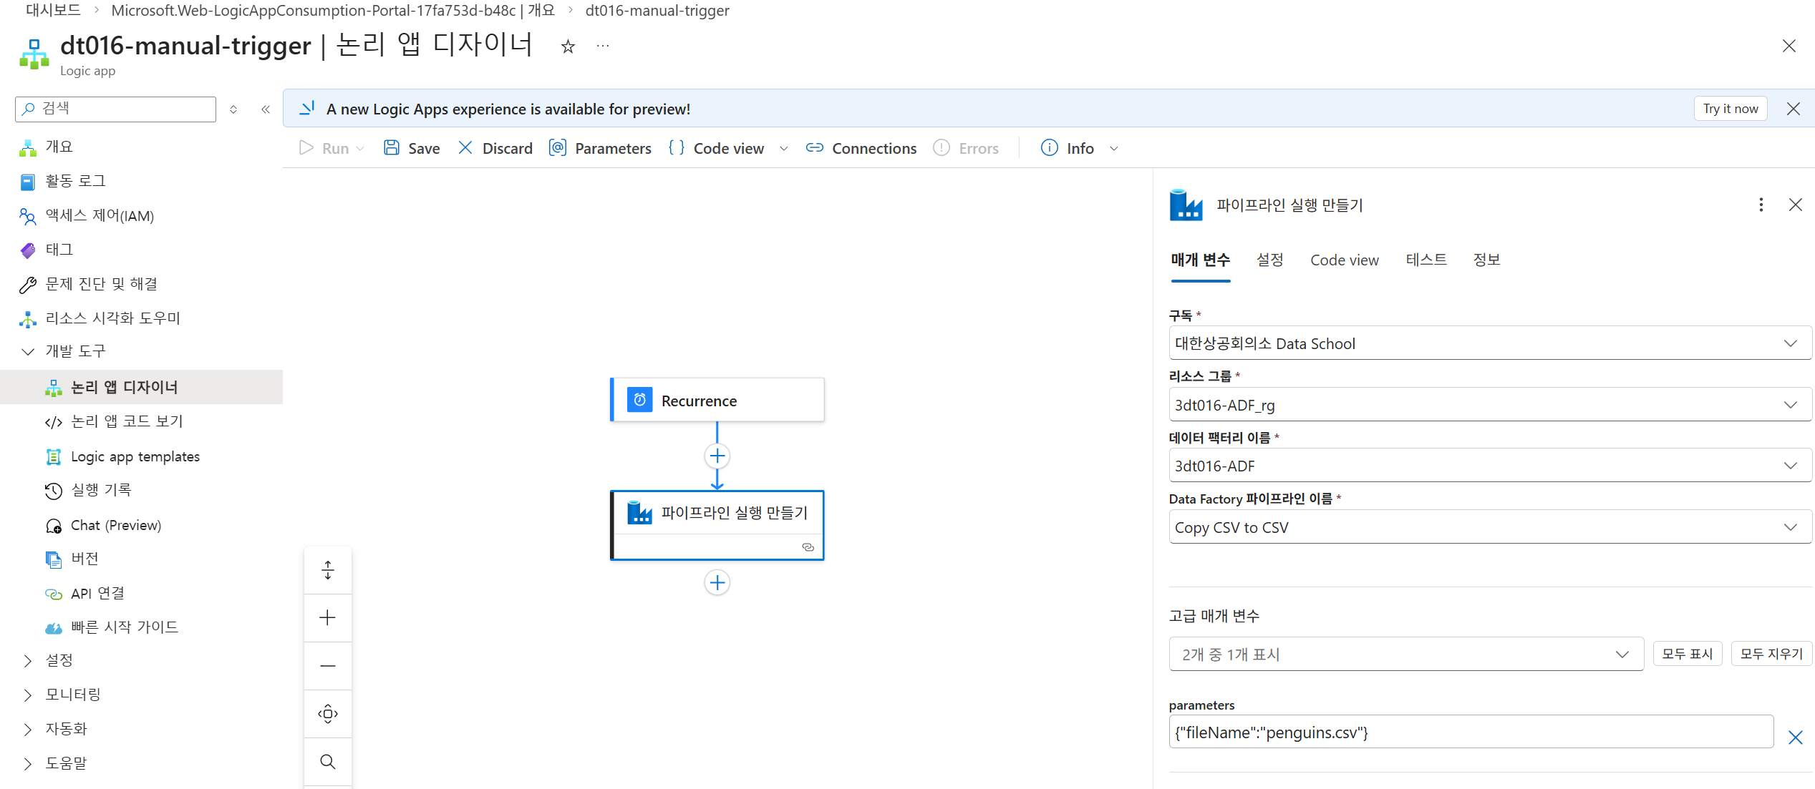Click the Try it now button

(x=1730, y=109)
